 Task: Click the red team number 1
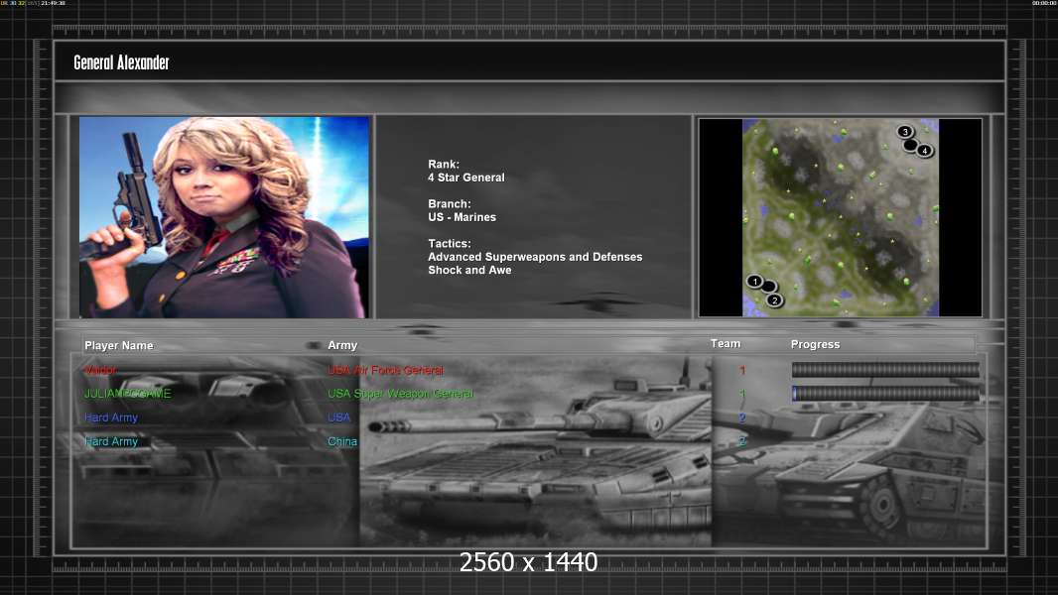742,370
